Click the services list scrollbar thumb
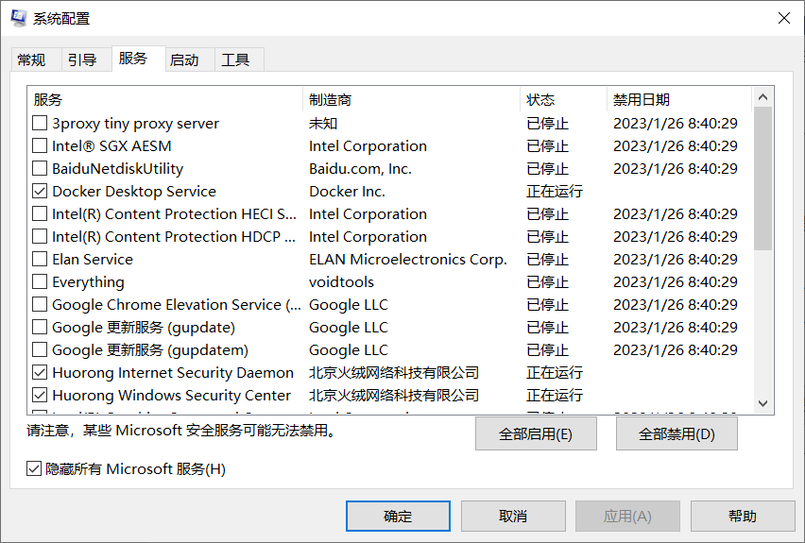This screenshot has height=543, width=805. [x=762, y=178]
